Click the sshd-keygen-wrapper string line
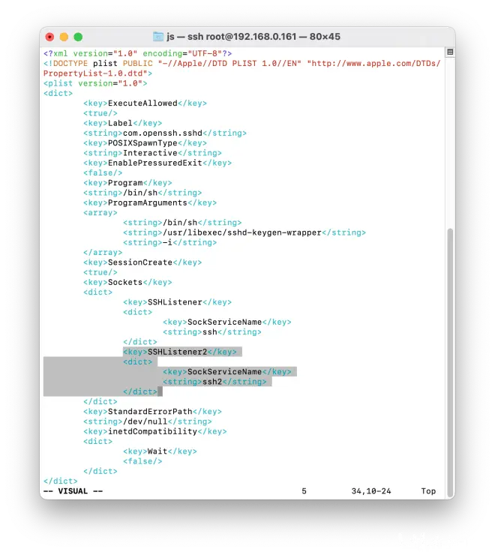The height and width of the screenshot is (552, 495). tap(244, 232)
